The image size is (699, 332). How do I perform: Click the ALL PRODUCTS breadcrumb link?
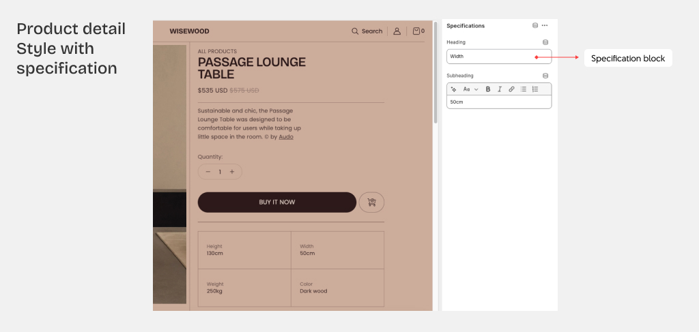217,52
